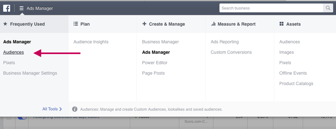Click the star icon beside Frequently Used

pos(5,24)
